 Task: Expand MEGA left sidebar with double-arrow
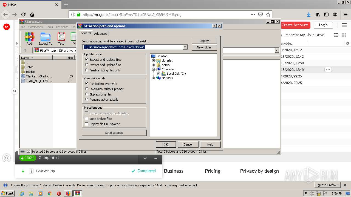[x=15, y=91]
